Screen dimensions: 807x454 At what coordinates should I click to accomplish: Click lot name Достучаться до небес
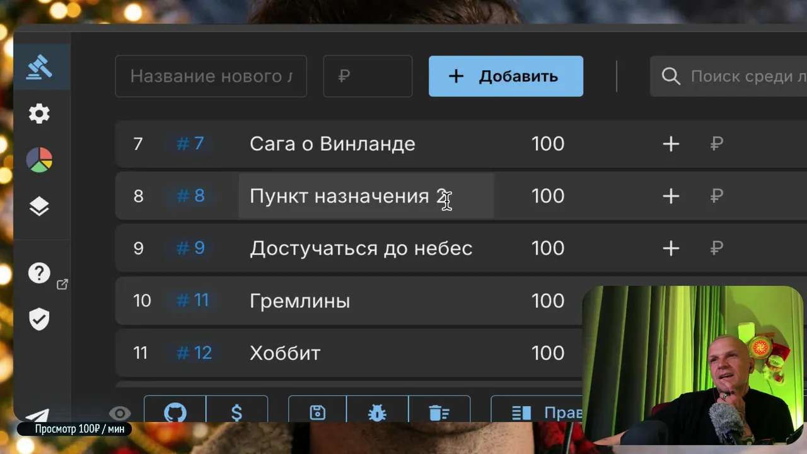(361, 248)
